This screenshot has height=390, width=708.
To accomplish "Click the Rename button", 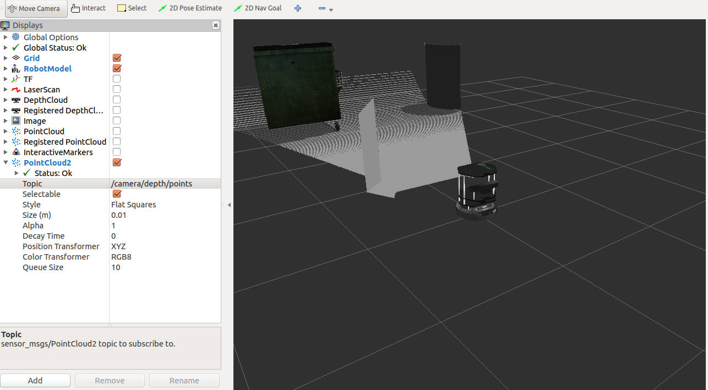I will 184,380.
